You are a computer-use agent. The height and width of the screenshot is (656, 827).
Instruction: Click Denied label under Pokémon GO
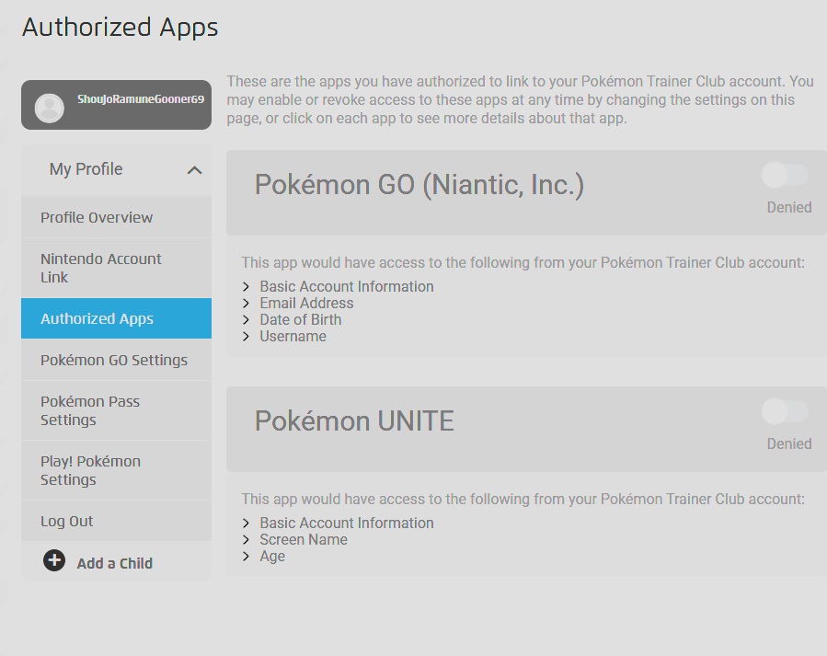789,207
